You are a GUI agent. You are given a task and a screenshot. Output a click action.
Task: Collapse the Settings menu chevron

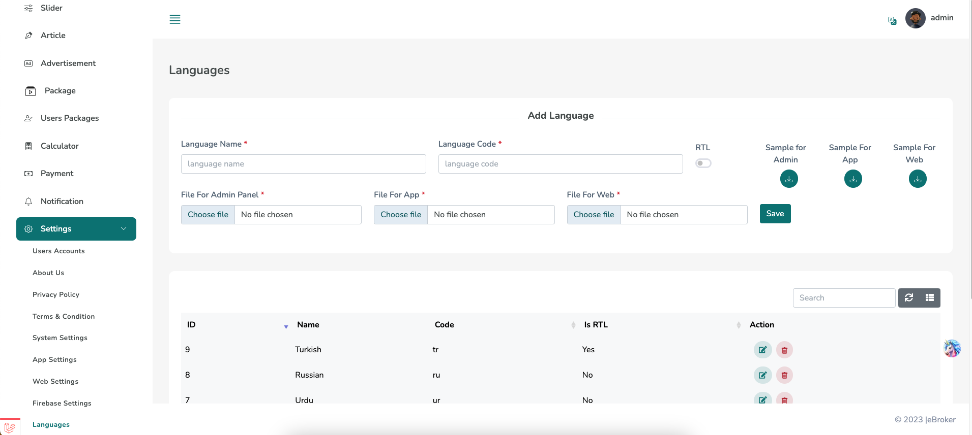click(x=124, y=229)
